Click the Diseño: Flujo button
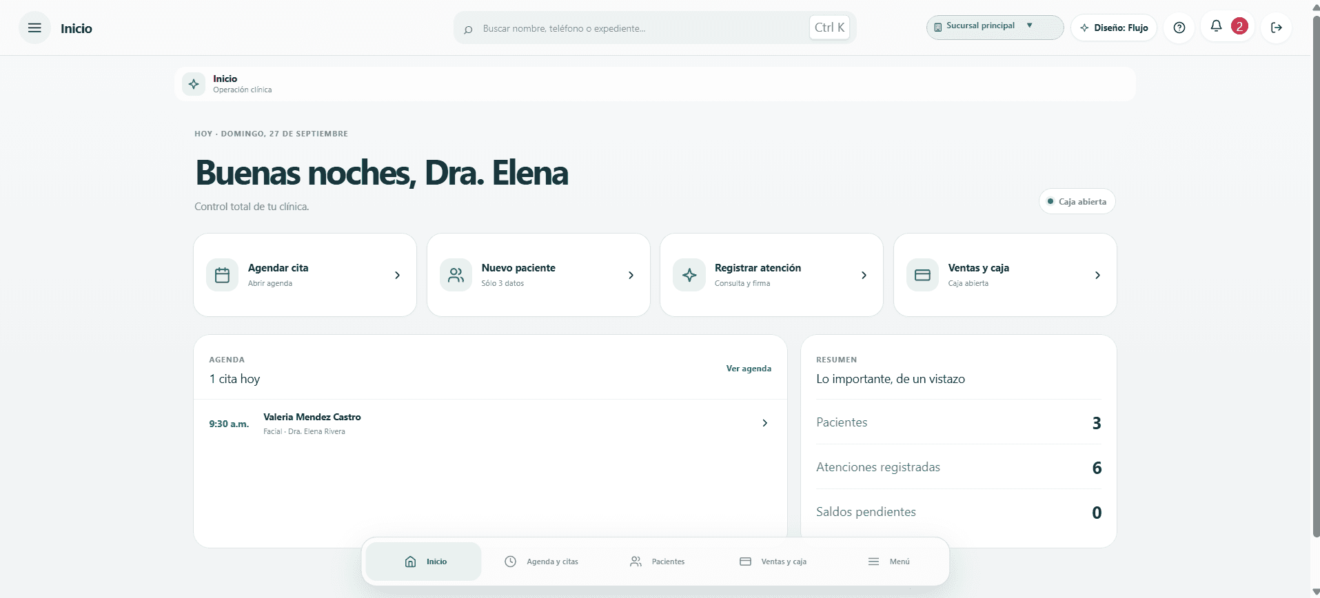 tap(1114, 28)
